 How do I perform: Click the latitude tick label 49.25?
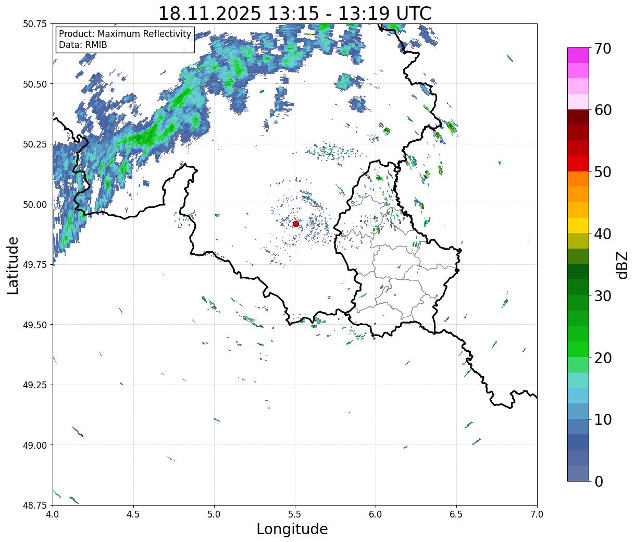tap(35, 385)
